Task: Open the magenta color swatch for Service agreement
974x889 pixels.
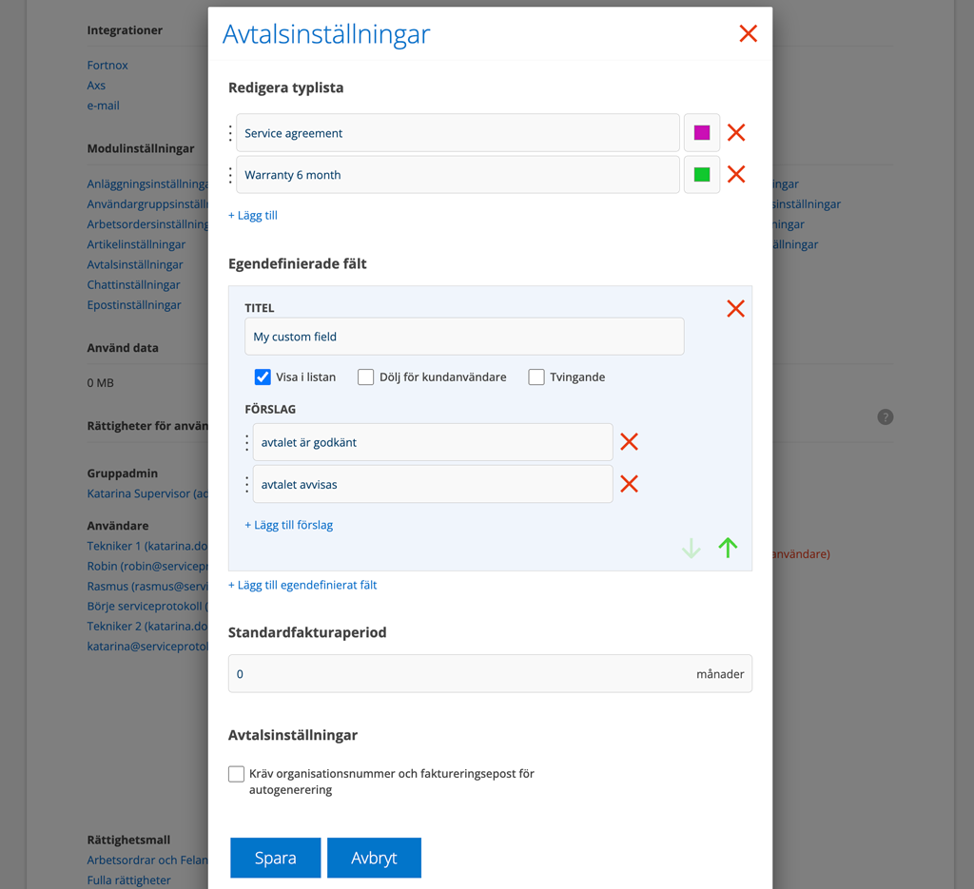Action: click(702, 133)
